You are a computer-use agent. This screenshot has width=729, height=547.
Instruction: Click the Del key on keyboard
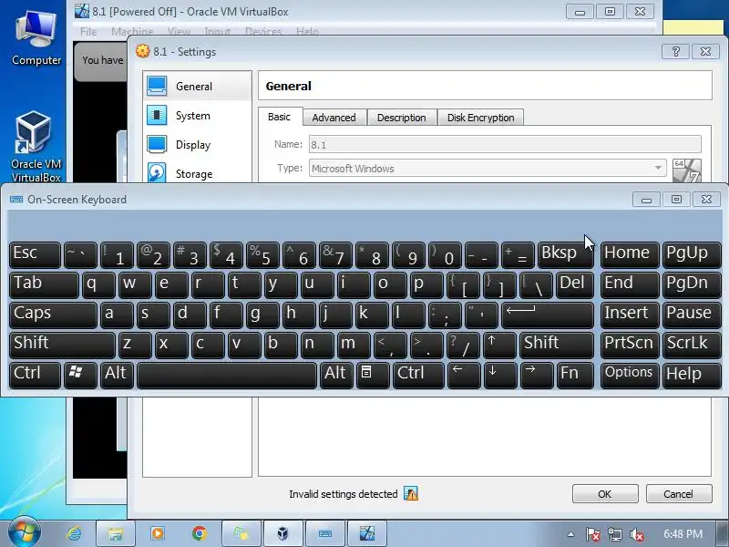point(575,284)
